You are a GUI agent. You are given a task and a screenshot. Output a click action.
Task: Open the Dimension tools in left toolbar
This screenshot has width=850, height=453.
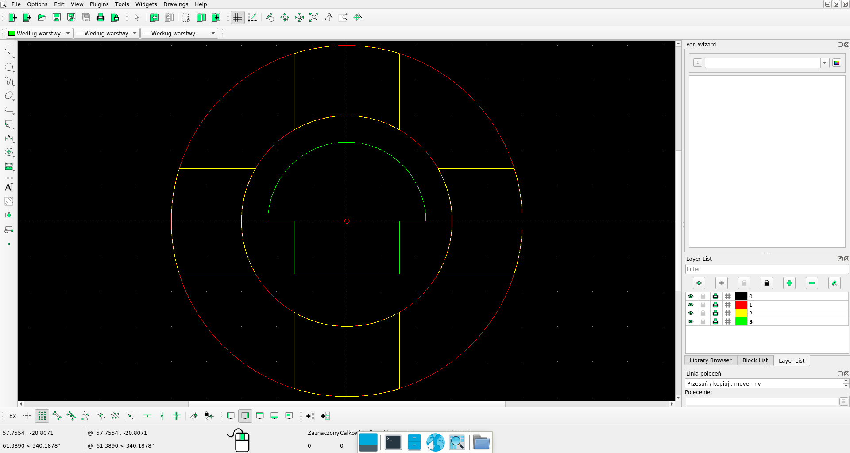coord(9,138)
